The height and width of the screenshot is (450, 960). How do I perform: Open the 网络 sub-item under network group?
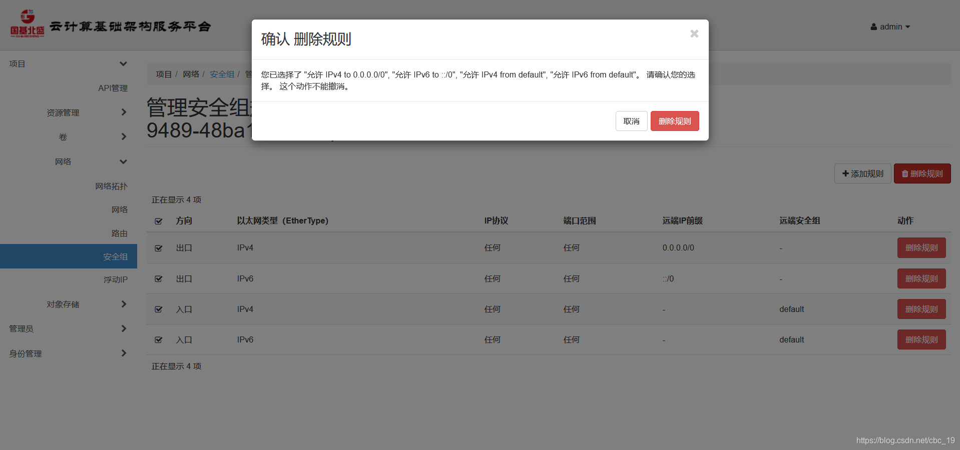point(119,209)
